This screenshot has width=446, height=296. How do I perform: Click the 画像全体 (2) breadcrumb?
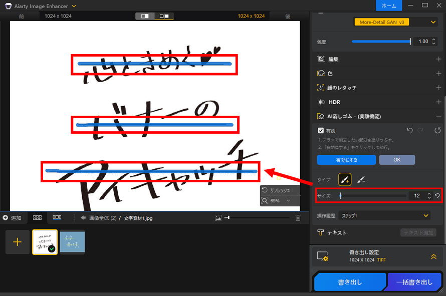[x=103, y=218]
